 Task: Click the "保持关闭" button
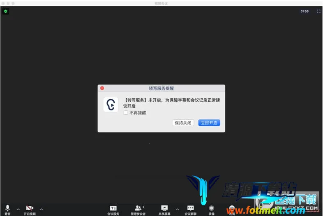(183, 123)
